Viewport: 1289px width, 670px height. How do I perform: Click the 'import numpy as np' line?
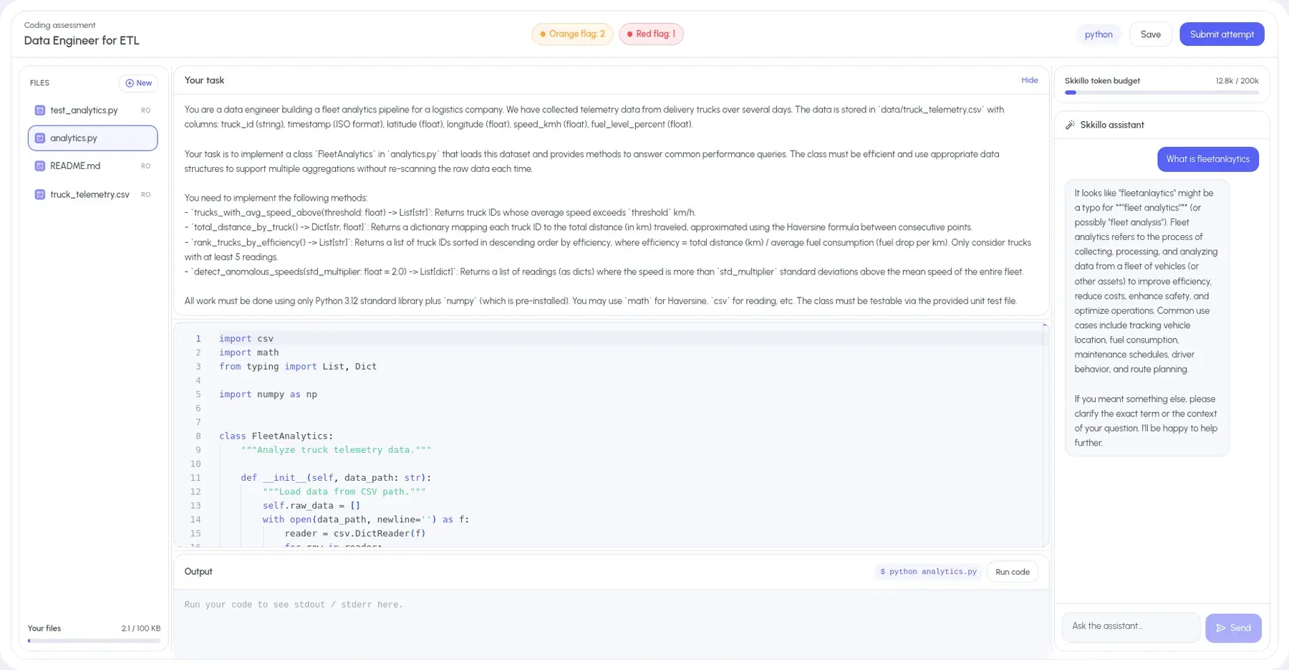click(268, 394)
